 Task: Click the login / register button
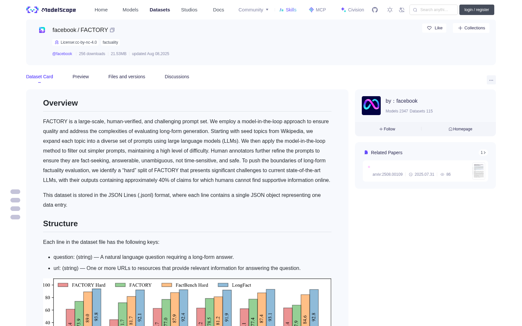477,10
